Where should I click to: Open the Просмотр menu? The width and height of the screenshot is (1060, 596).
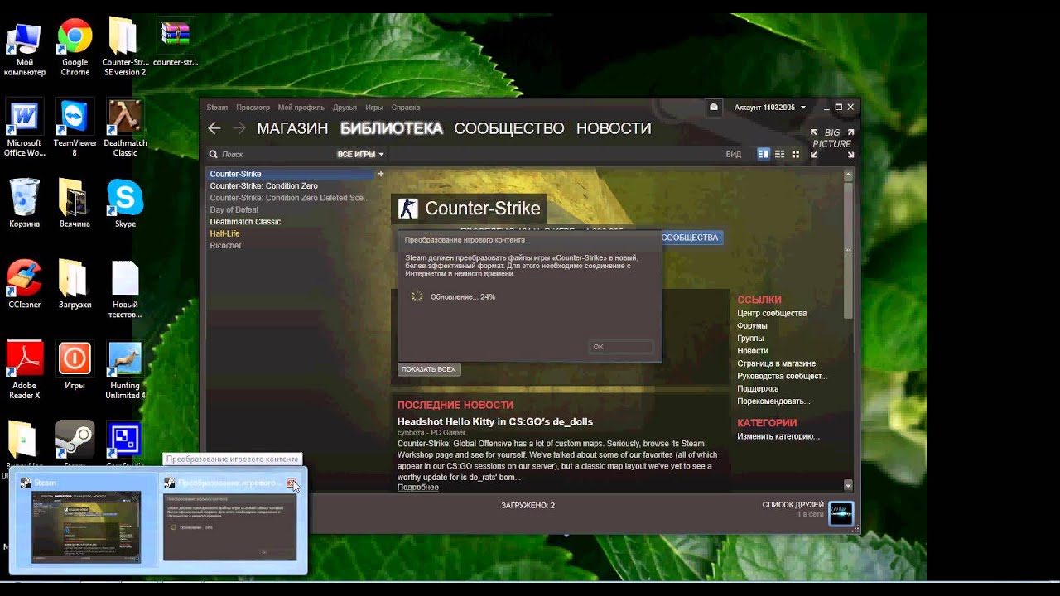[x=253, y=108]
